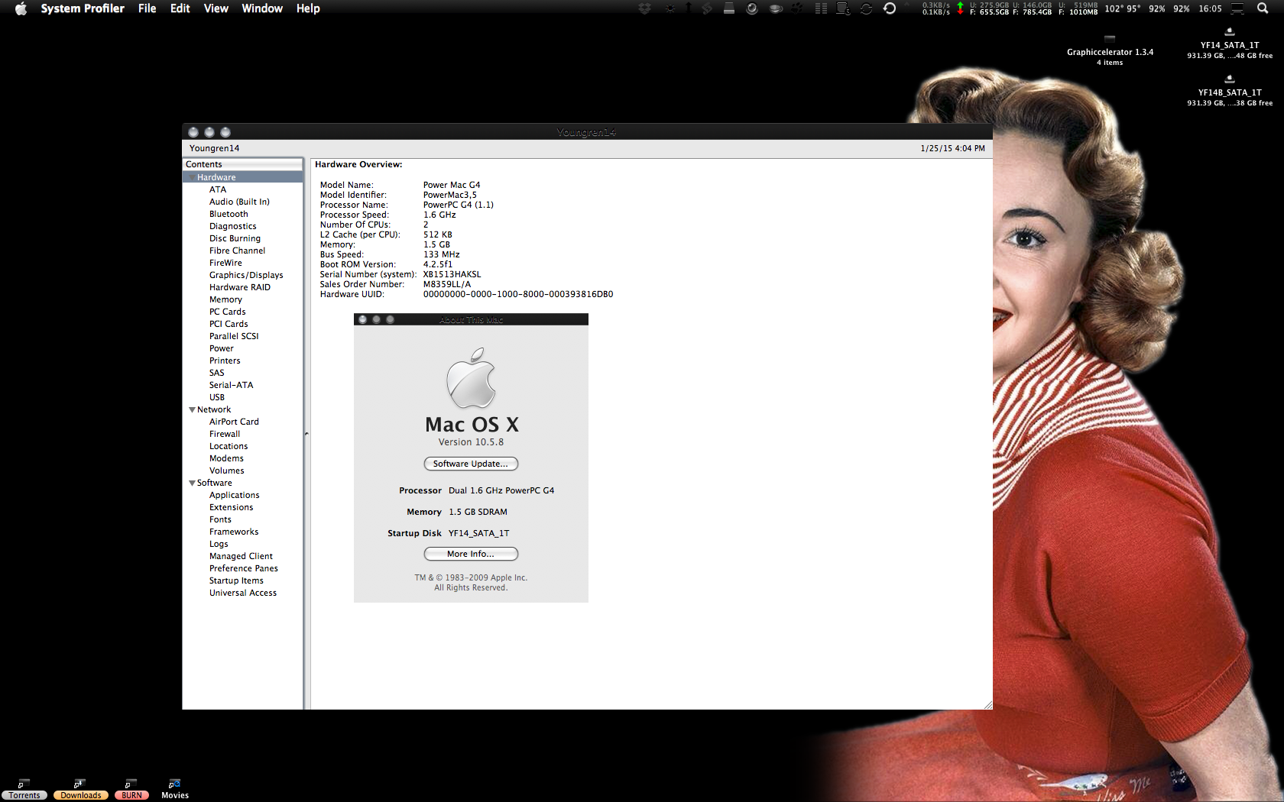Click the sync arrows menu bar icon
Viewport: 1284px width, 802px height.
click(866, 8)
